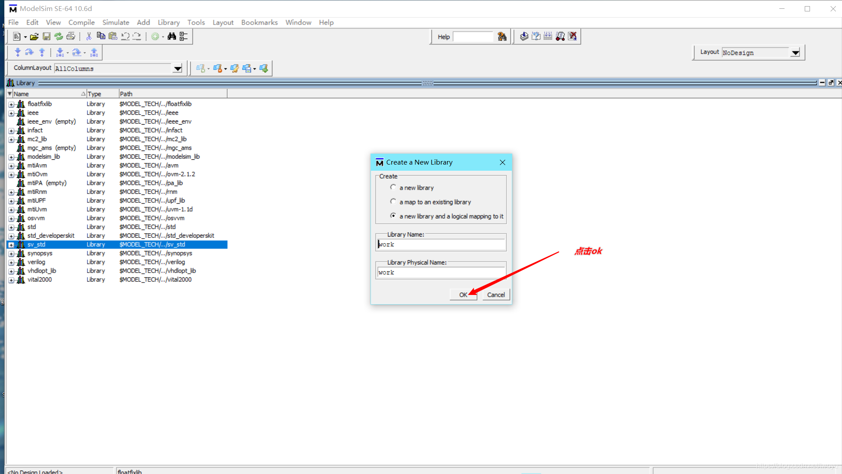This screenshot has height=474, width=842.
Task: Click the Paste clipboard icon
Action: click(x=113, y=36)
